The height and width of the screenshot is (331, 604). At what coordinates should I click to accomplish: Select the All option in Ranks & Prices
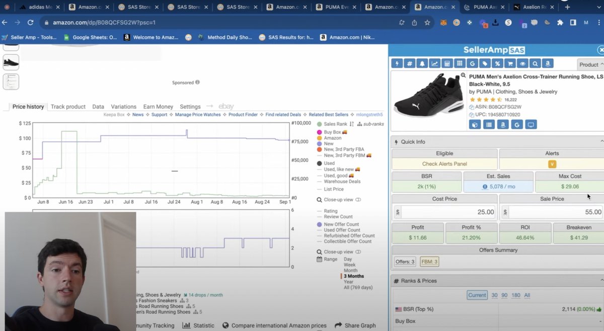pyautogui.click(x=527, y=295)
